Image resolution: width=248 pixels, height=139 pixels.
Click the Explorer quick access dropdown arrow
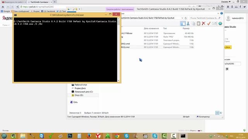[x=79, y=9]
